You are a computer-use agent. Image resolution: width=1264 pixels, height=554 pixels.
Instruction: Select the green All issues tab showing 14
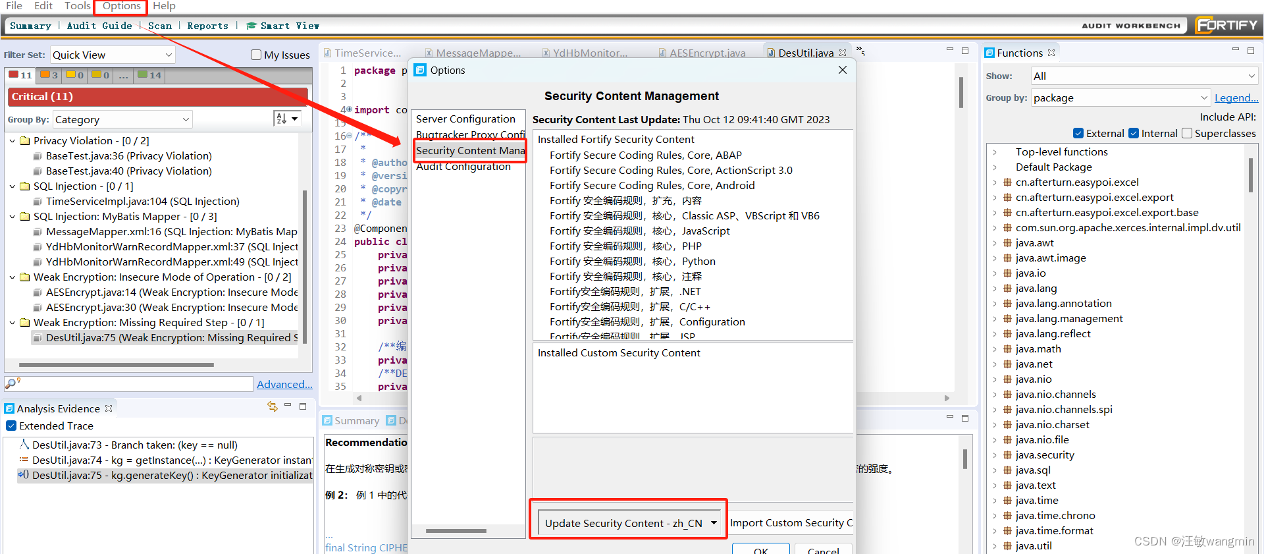[x=149, y=75]
